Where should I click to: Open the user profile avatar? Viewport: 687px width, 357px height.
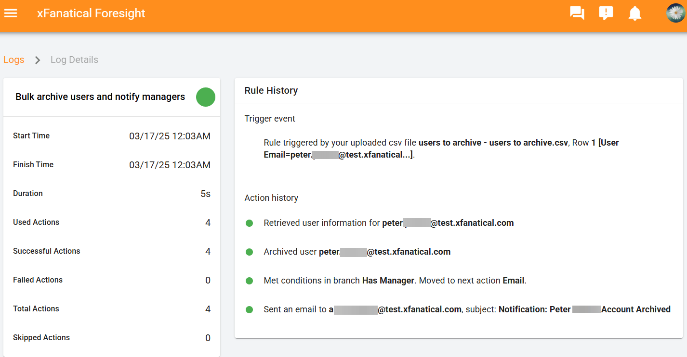(x=675, y=13)
